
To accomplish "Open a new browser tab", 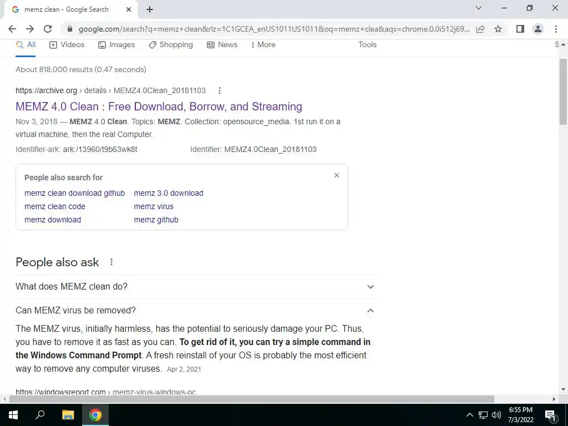I will click(x=150, y=9).
